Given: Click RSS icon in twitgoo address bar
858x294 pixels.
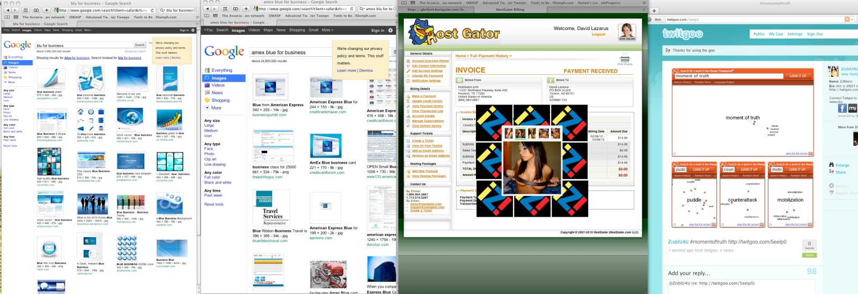Looking at the screenshot, I should pyautogui.click(x=847, y=19).
